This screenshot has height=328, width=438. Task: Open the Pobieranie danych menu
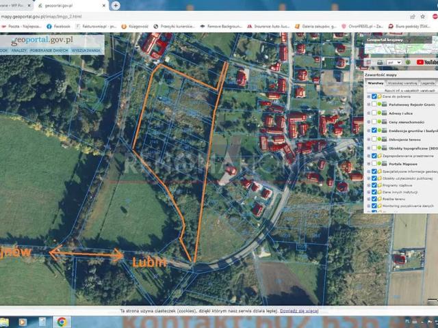pyautogui.click(x=49, y=51)
